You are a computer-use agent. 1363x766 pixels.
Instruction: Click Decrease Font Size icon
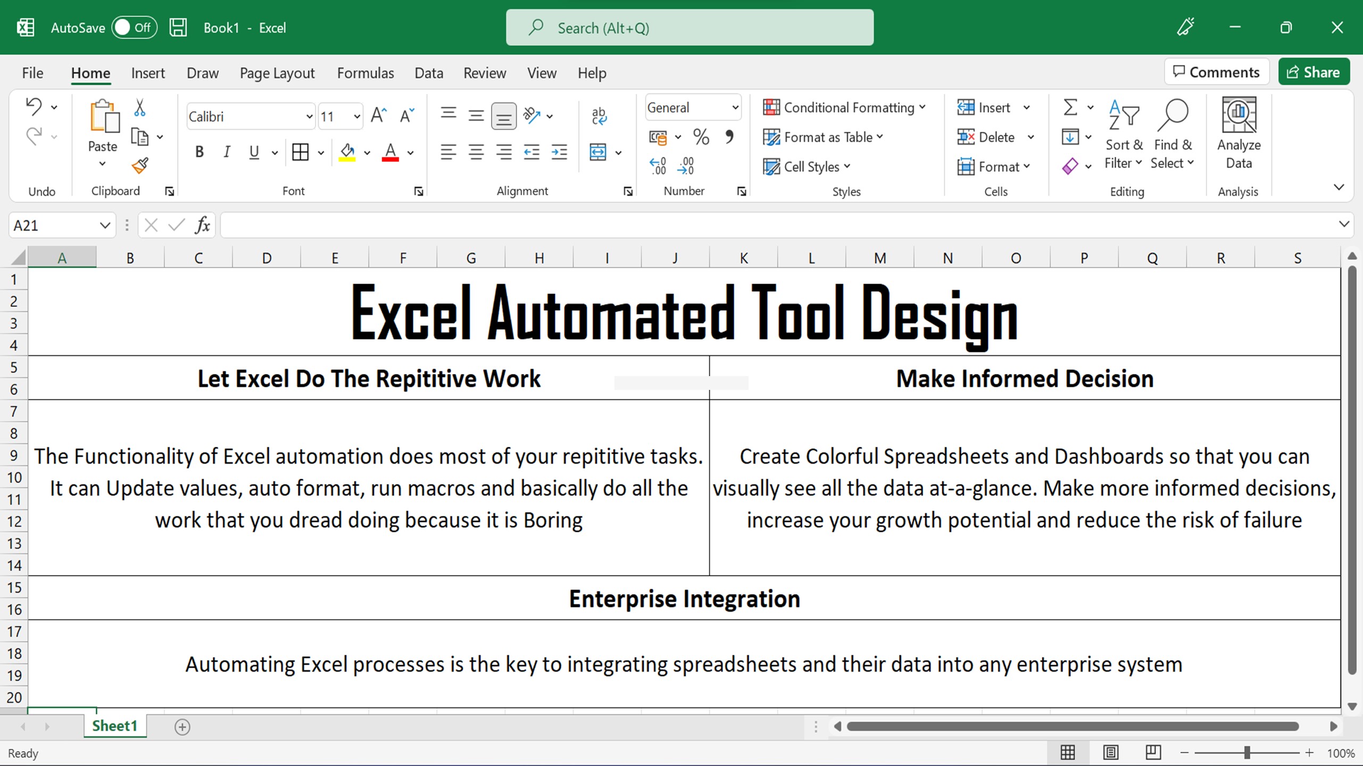coord(407,115)
